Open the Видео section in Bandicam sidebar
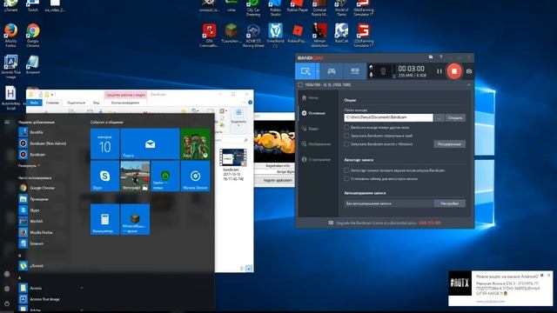Viewport: 557px width, 313px height. point(310,129)
